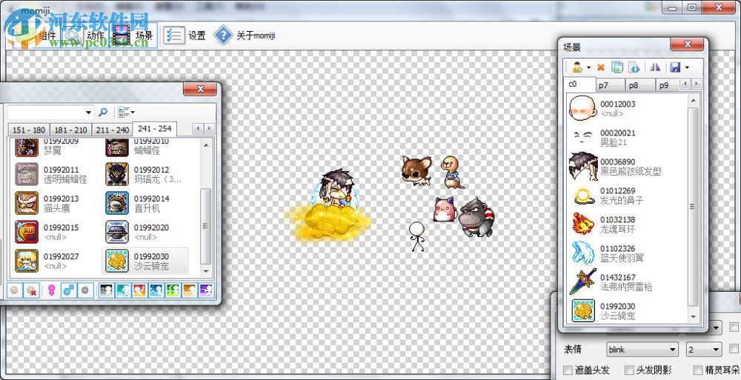Click the 动作 action toolbar button

pos(84,36)
